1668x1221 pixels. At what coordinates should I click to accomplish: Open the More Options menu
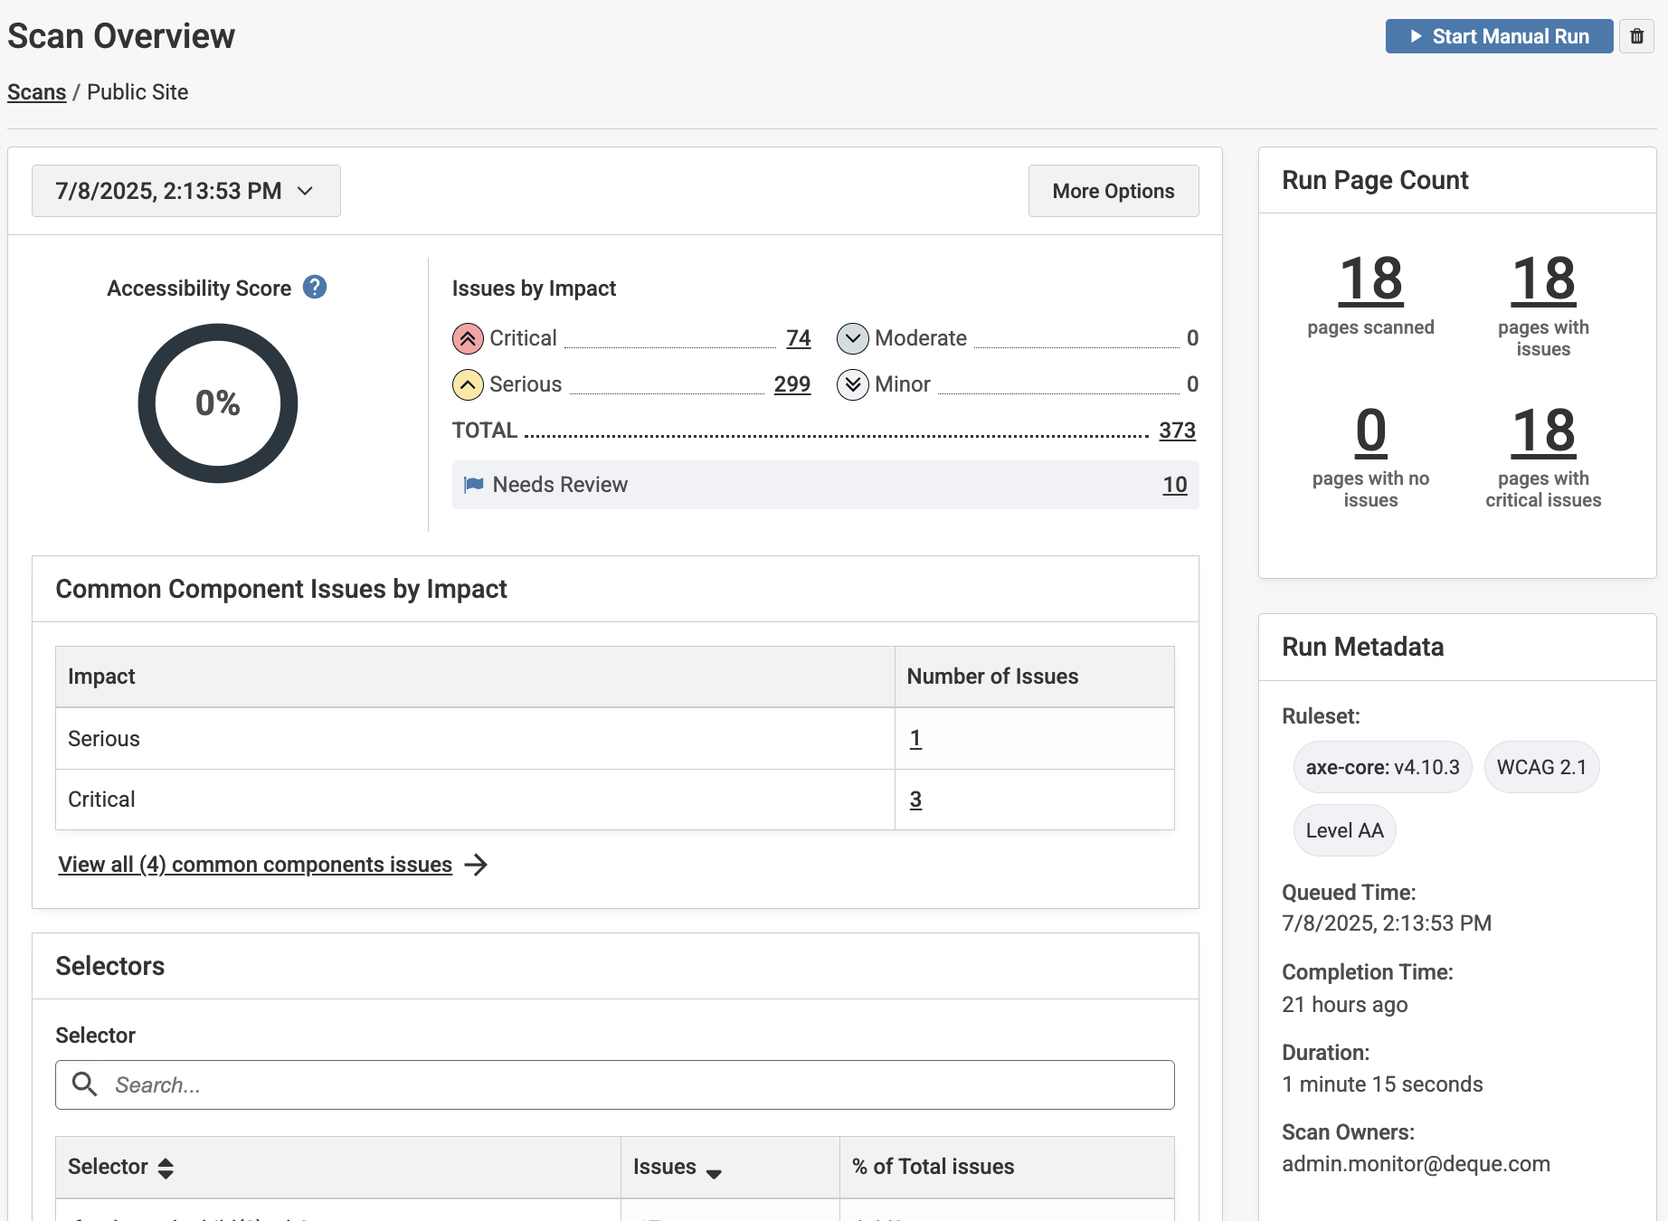click(x=1113, y=191)
